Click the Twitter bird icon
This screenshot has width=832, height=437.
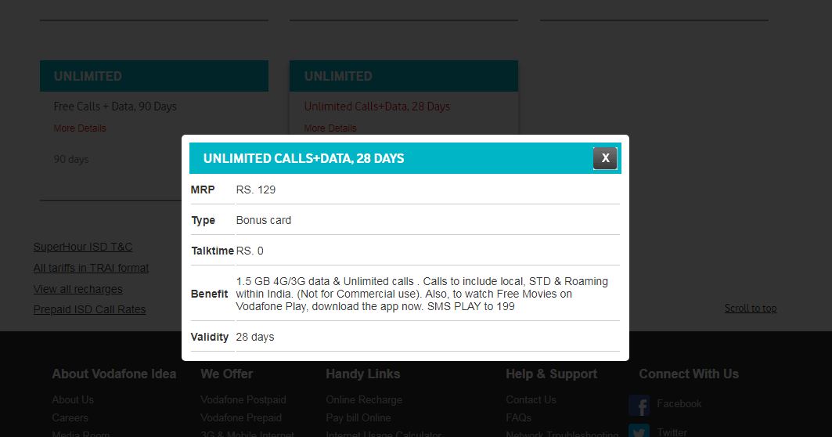point(639,432)
